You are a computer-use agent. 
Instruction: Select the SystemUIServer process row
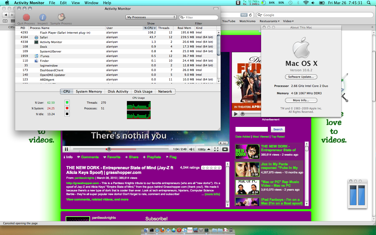(x=116, y=51)
